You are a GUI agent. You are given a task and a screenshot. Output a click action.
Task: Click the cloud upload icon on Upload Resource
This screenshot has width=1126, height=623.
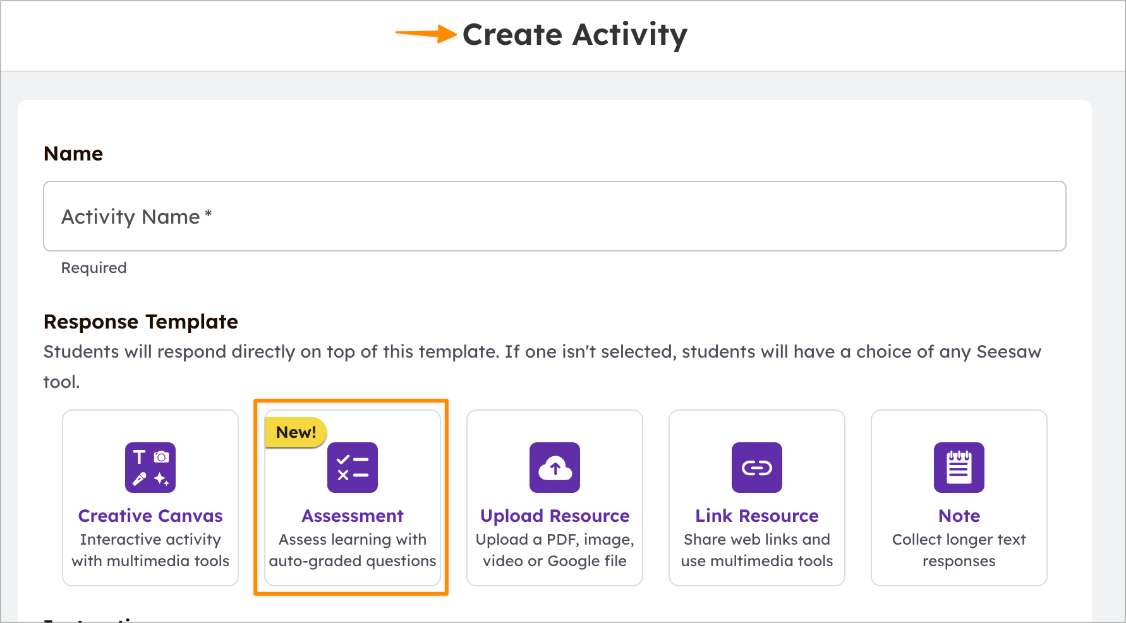[x=554, y=468]
